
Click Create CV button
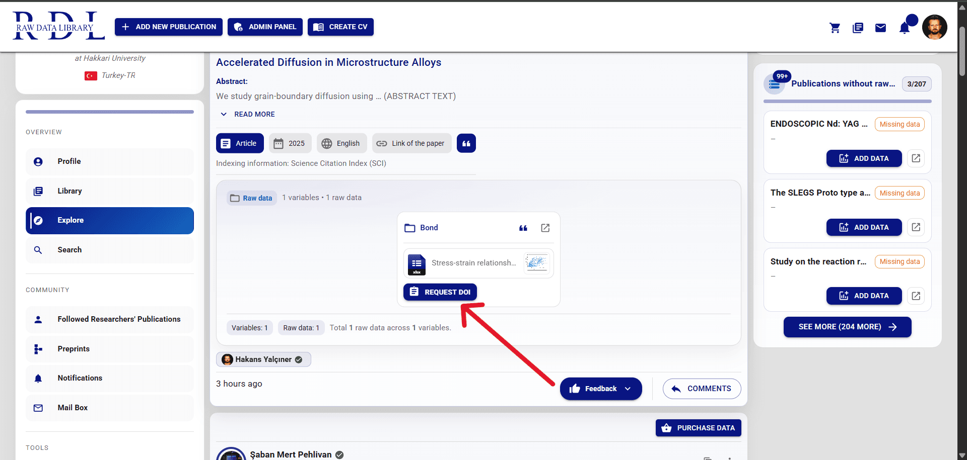click(x=340, y=27)
